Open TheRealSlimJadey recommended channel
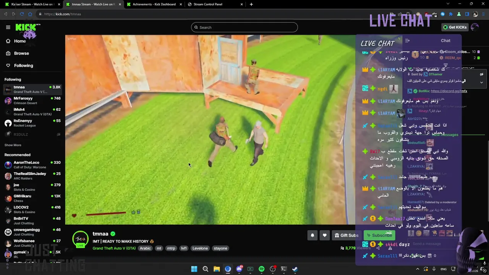 pyautogui.click(x=32, y=176)
